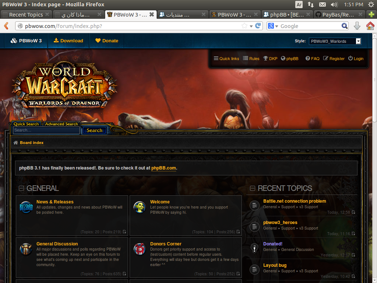
Task: Click the reload page icon in address bar
Action: coord(258,26)
